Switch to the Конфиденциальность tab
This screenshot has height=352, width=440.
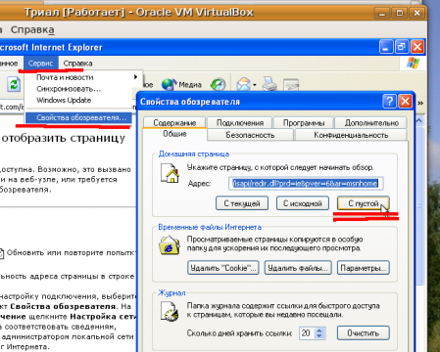351,135
